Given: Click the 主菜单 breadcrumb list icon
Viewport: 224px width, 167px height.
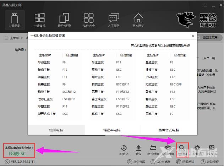Looking at the screenshot, I should (x=6, y=38).
